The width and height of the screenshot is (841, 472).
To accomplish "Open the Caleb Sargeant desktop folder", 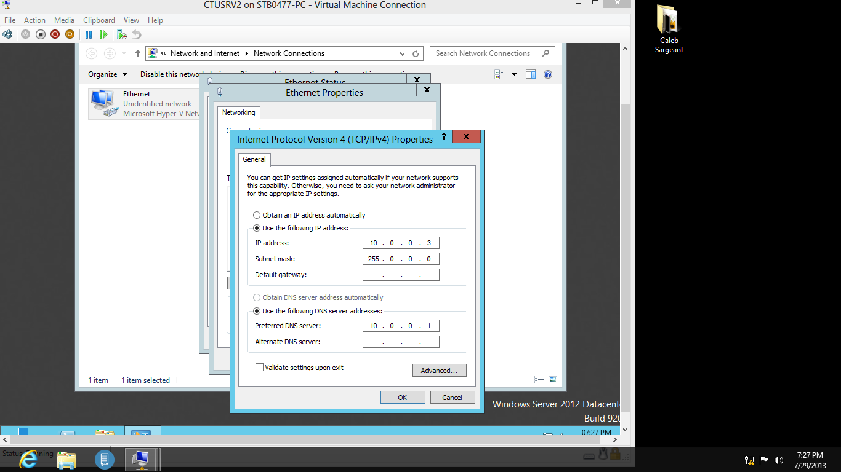I will [x=669, y=29].
